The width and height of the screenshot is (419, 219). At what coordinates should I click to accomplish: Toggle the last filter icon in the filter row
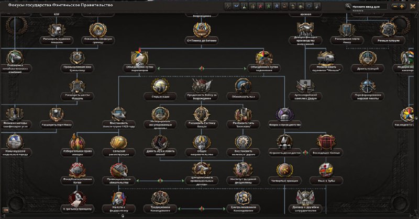point(317,6)
